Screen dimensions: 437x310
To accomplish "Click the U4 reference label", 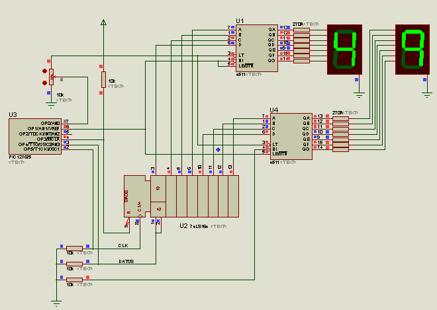I will [x=274, y=110].
